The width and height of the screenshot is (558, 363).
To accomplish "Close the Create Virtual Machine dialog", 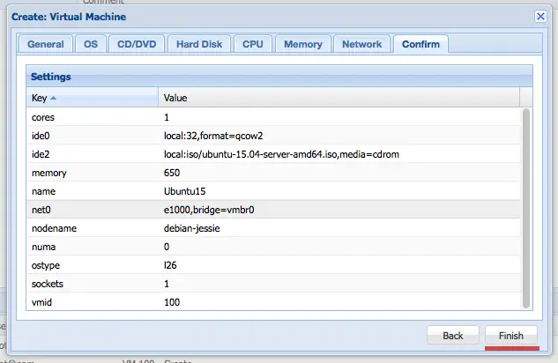I will pyautogui.click(x=540, y=17).
